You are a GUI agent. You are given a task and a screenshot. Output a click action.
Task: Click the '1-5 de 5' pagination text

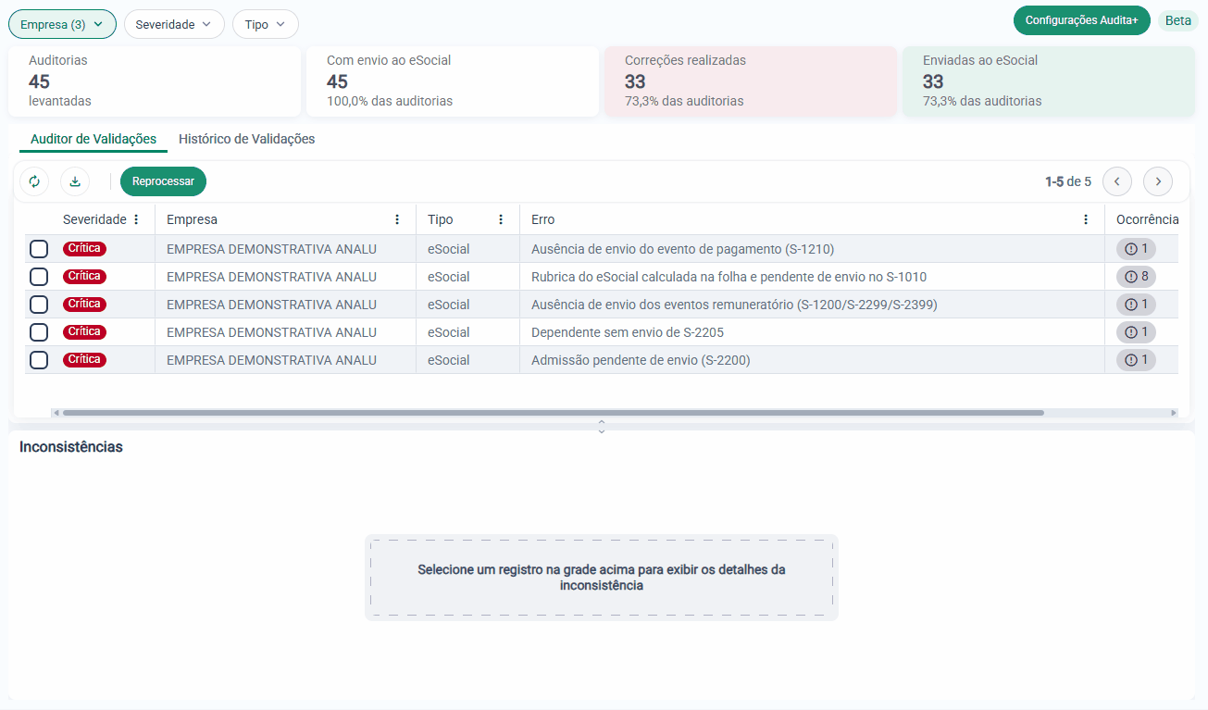coord(1068,181)
